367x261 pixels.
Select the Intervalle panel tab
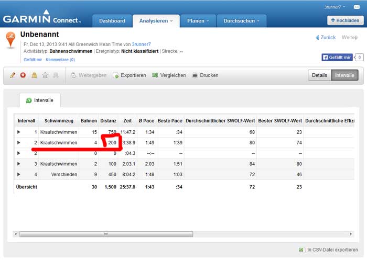pyautogui.click(x=40, y=100)
